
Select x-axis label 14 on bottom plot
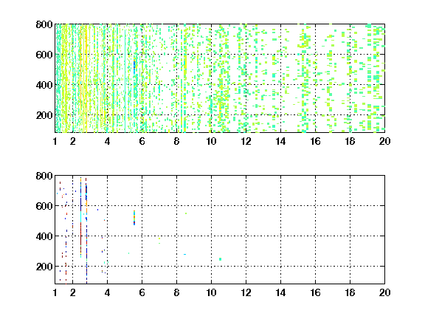[x=280, y=292]
